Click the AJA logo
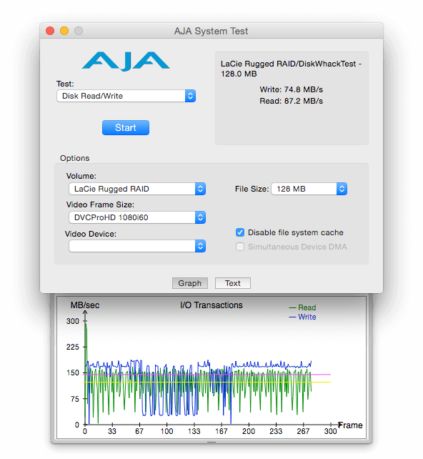The width and height of the screenshot is (423, 459). point(126,61)
